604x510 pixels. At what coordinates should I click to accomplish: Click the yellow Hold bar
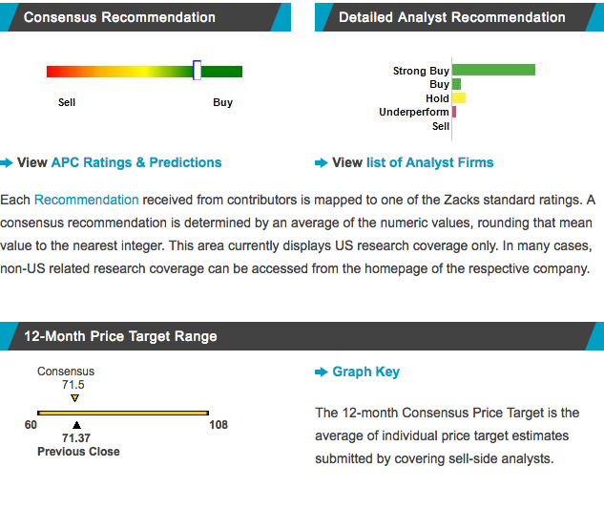pos(459,98)
